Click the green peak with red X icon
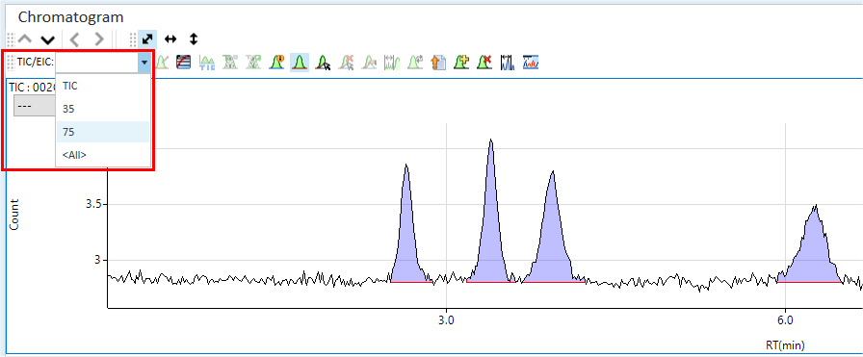This screenshot has width=863, height=357. pyautogui.click(x=484, y=63)
